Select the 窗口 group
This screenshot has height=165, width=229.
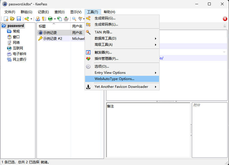click(16, 37)
